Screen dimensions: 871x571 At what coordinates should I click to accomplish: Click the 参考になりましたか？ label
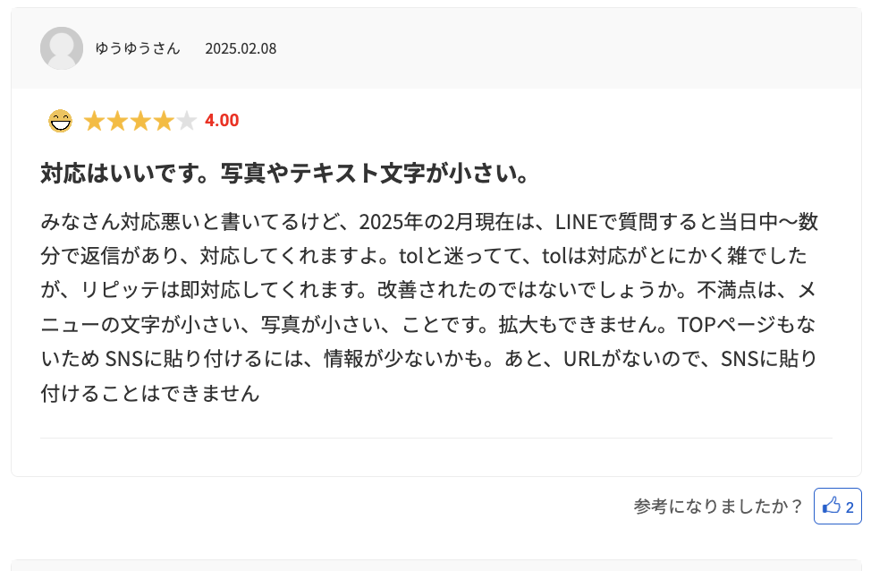pos(718,507)
